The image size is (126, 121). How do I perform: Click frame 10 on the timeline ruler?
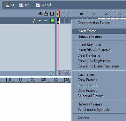coord(81,14)
